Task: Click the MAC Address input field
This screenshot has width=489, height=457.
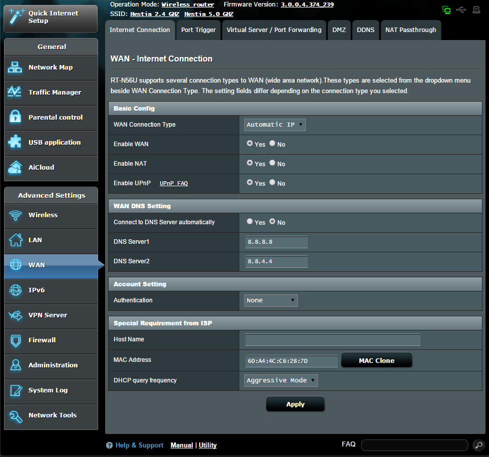Action: tap(291, 361)
